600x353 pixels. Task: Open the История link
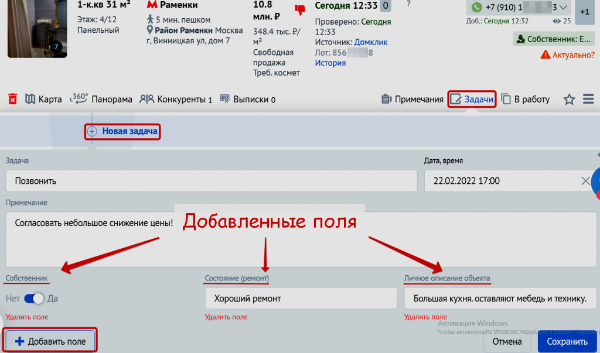pos(330,63)
